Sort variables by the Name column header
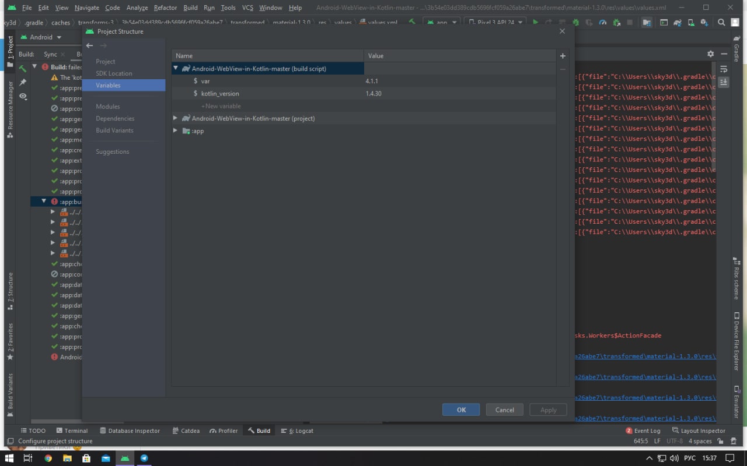The width and height of the screenshot is (747, 466). 268,56
